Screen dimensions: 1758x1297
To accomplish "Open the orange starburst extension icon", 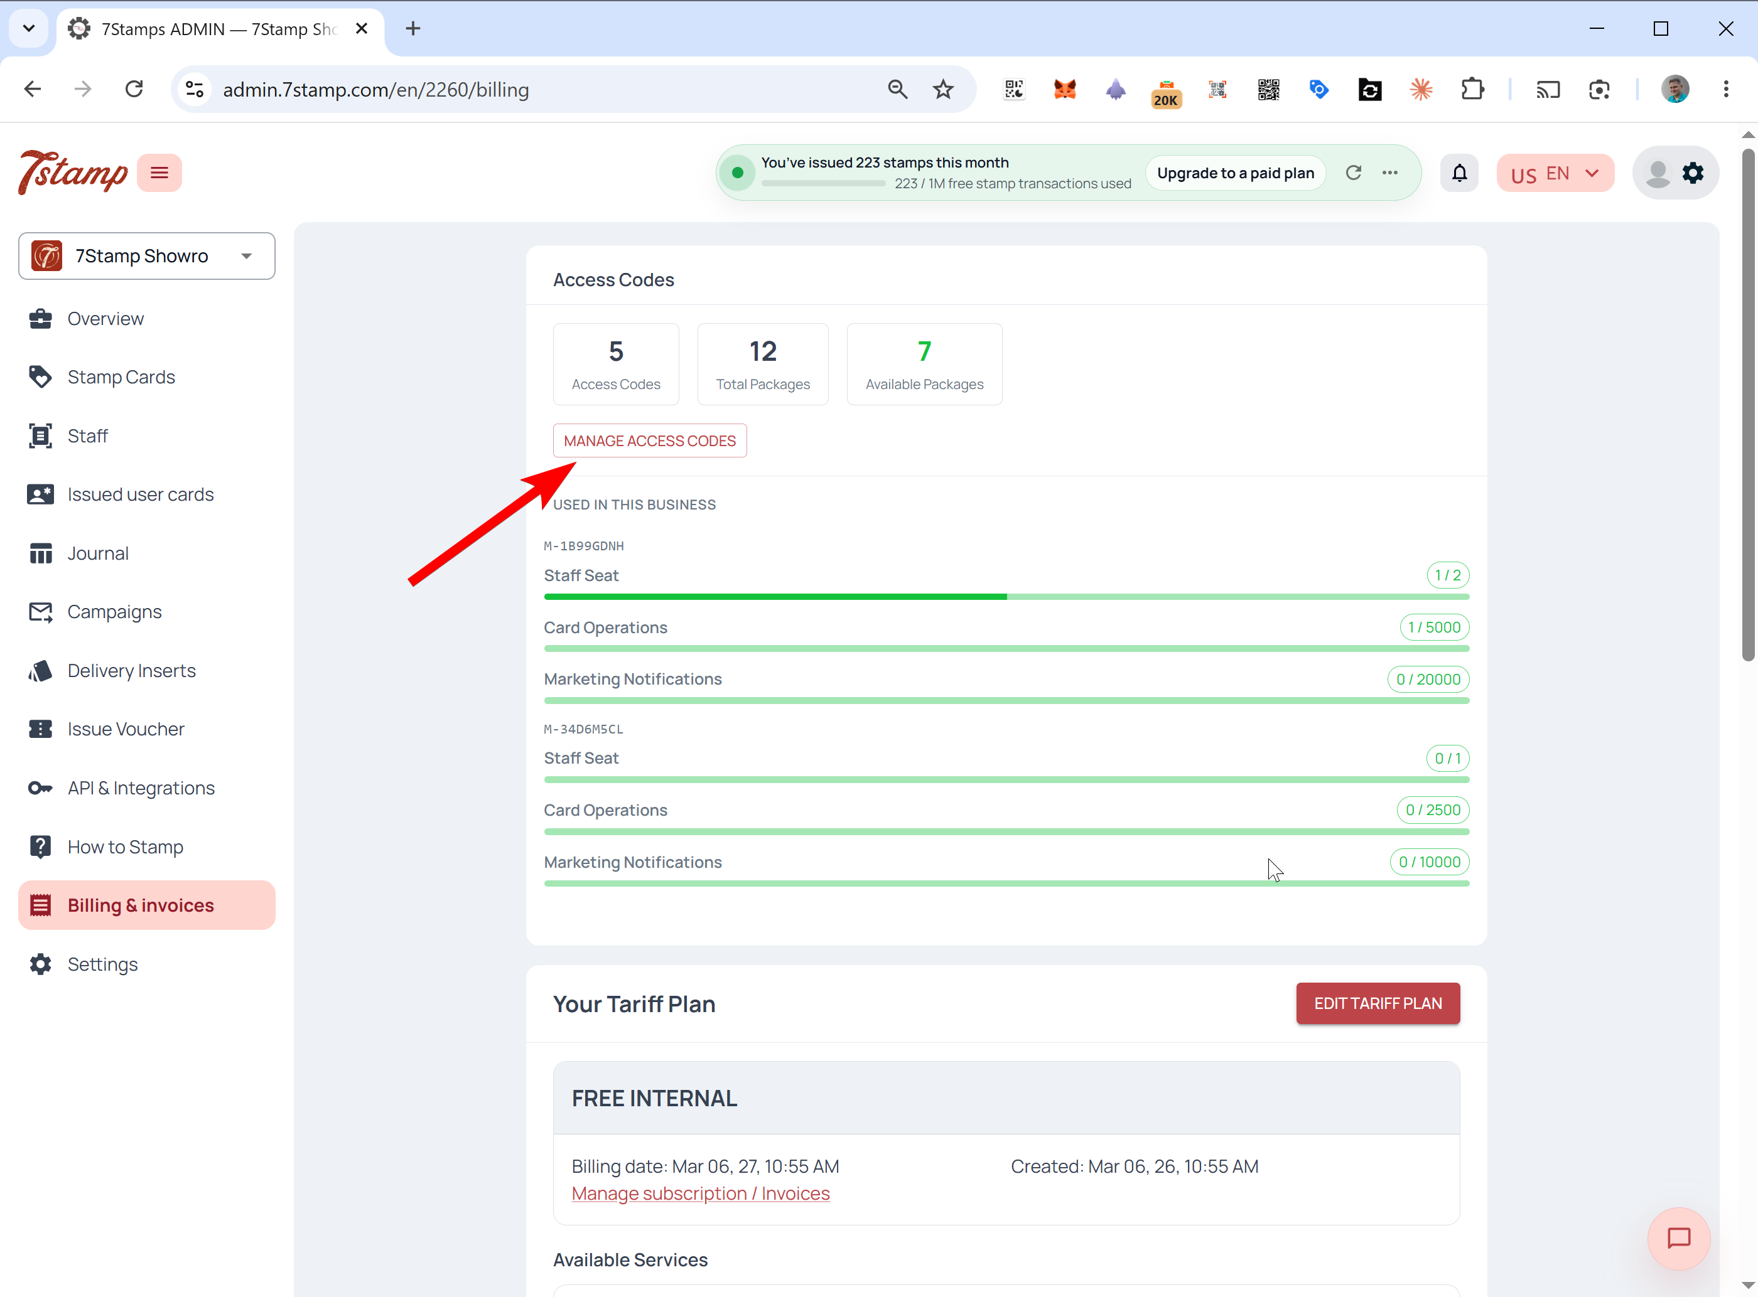I will pyautogui.click(x=1420, y=90).
